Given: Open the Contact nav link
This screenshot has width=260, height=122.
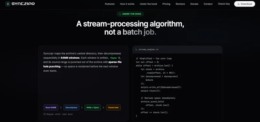Looking at the screenshot, I should [x=208, y=4].
